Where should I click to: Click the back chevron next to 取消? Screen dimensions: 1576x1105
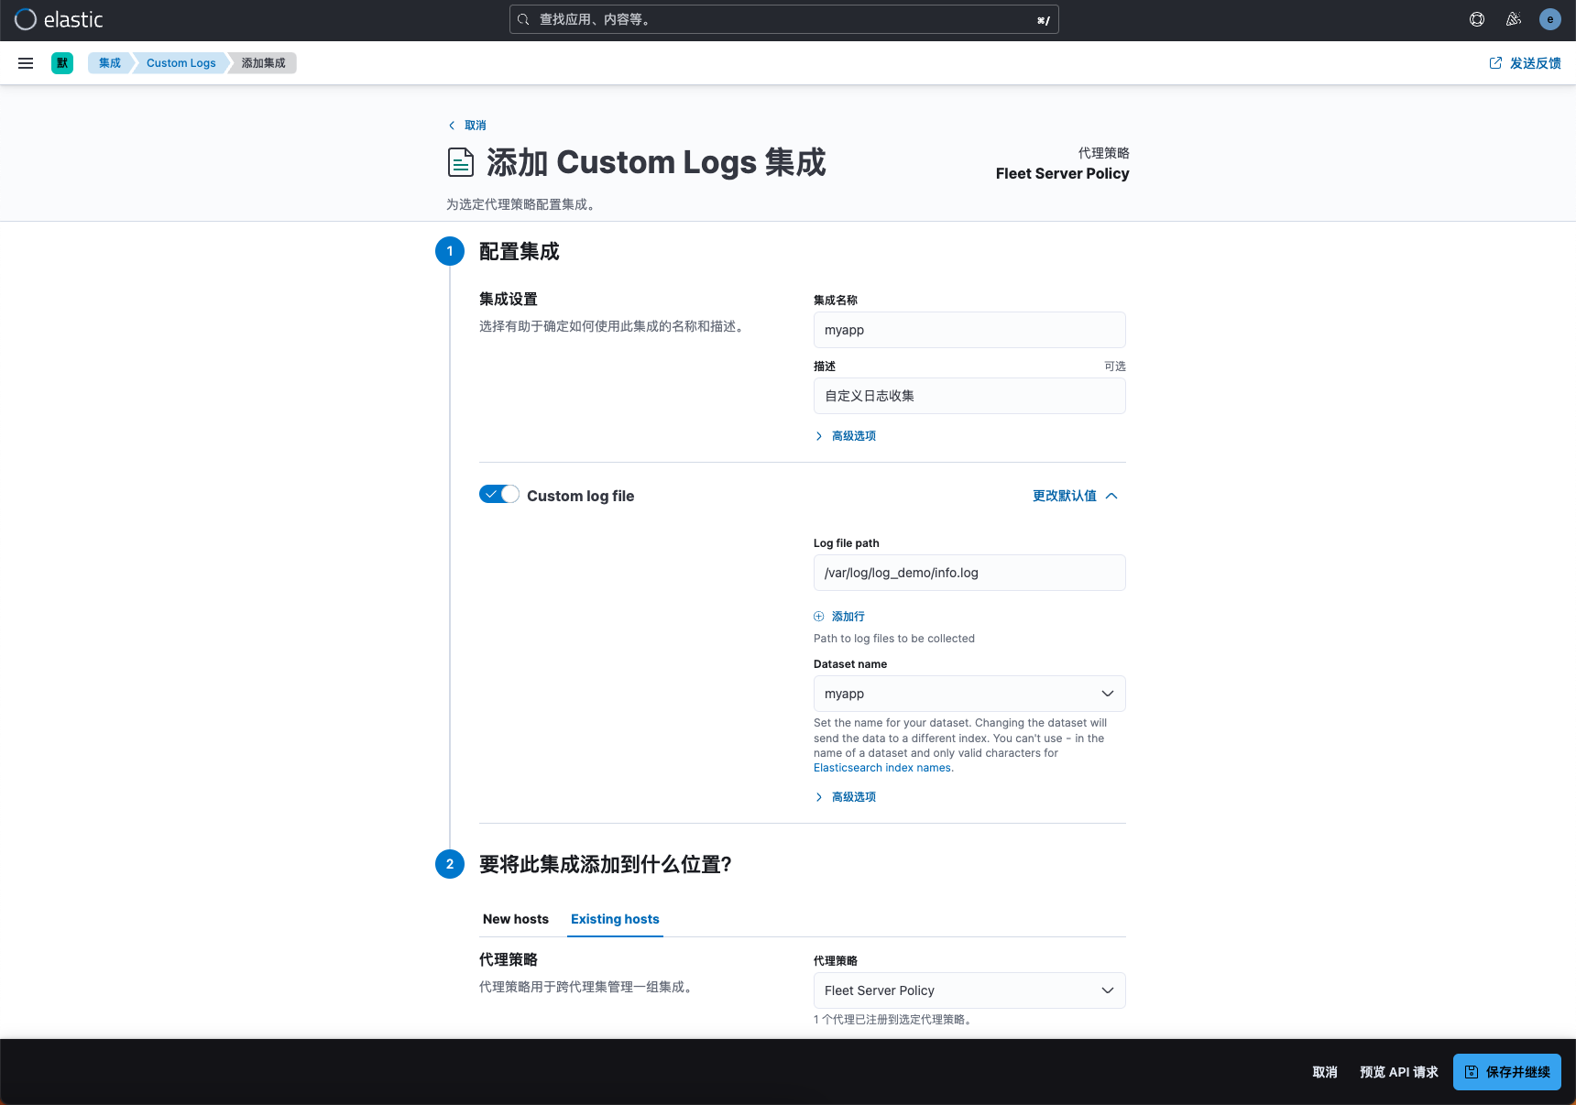pos(452,126)
